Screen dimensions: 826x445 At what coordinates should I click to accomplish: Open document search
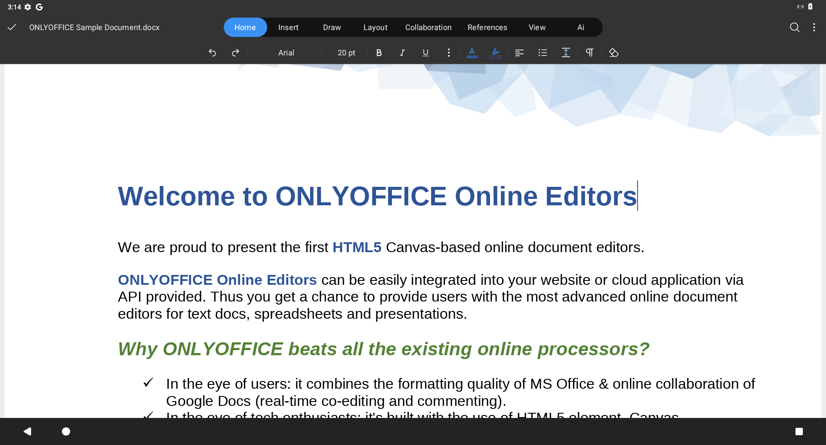[x=795, y=27]
